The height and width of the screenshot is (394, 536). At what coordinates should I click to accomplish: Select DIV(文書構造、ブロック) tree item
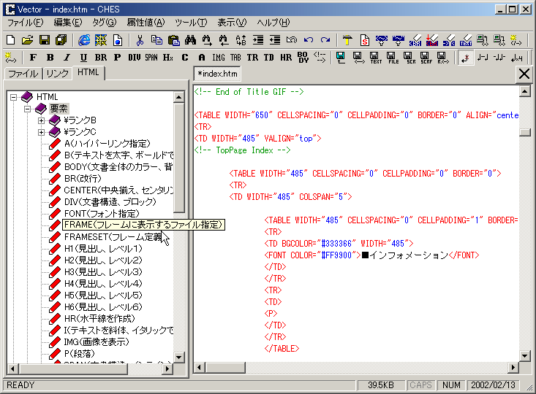(x=110, y=202)
